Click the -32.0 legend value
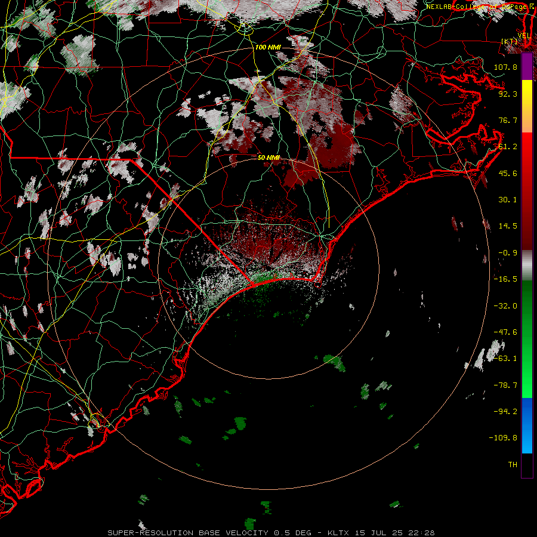Image resolution: width=537 pixels, height=537 pixels. click(x=505, y=306)
